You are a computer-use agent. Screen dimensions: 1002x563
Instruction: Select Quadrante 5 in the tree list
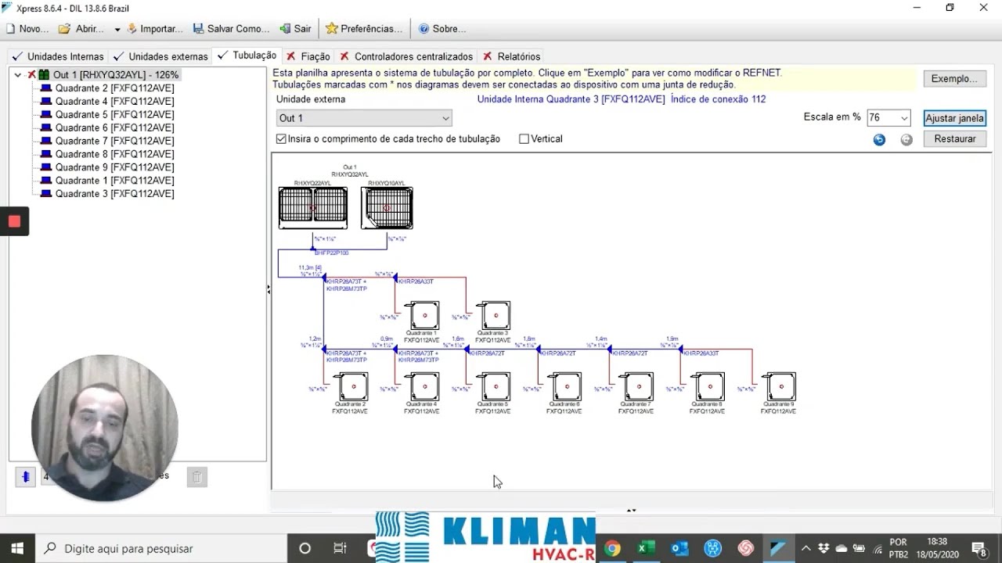[x=114, y=114]
